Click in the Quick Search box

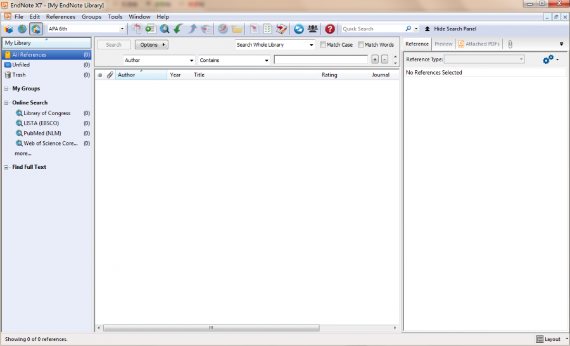pos(372,28)
